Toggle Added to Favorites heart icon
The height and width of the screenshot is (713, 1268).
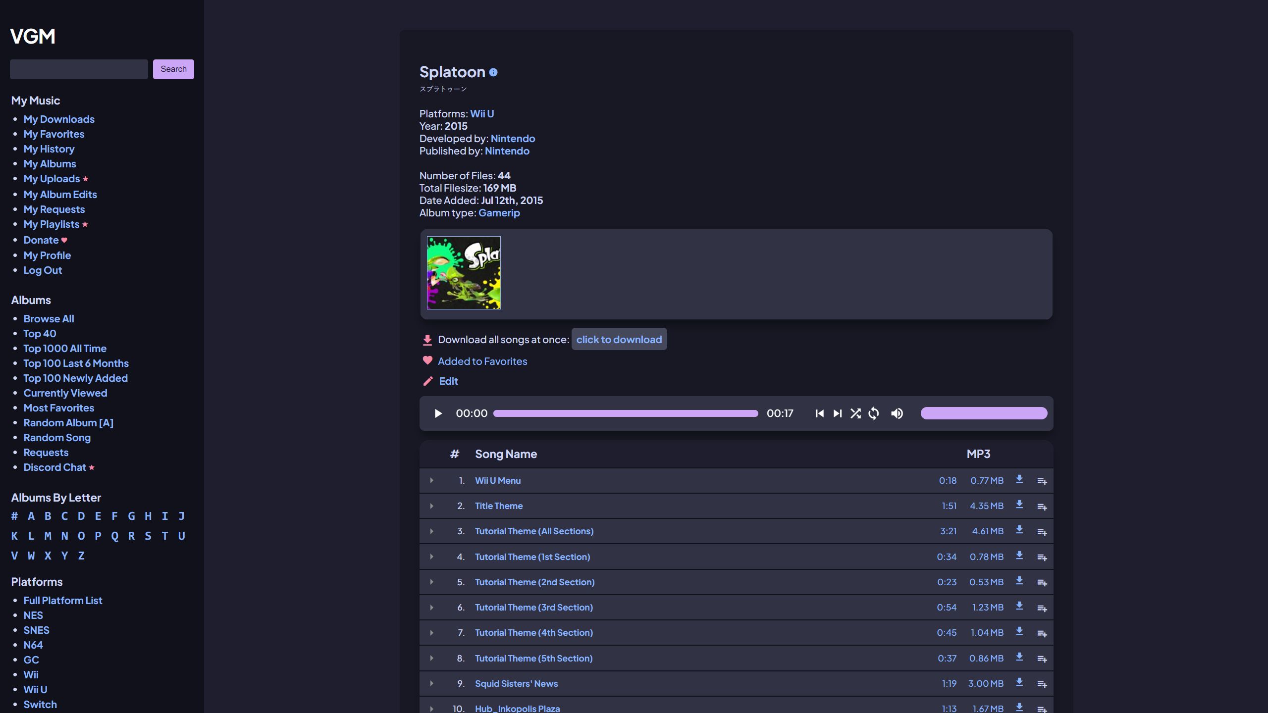coord(427,360)
